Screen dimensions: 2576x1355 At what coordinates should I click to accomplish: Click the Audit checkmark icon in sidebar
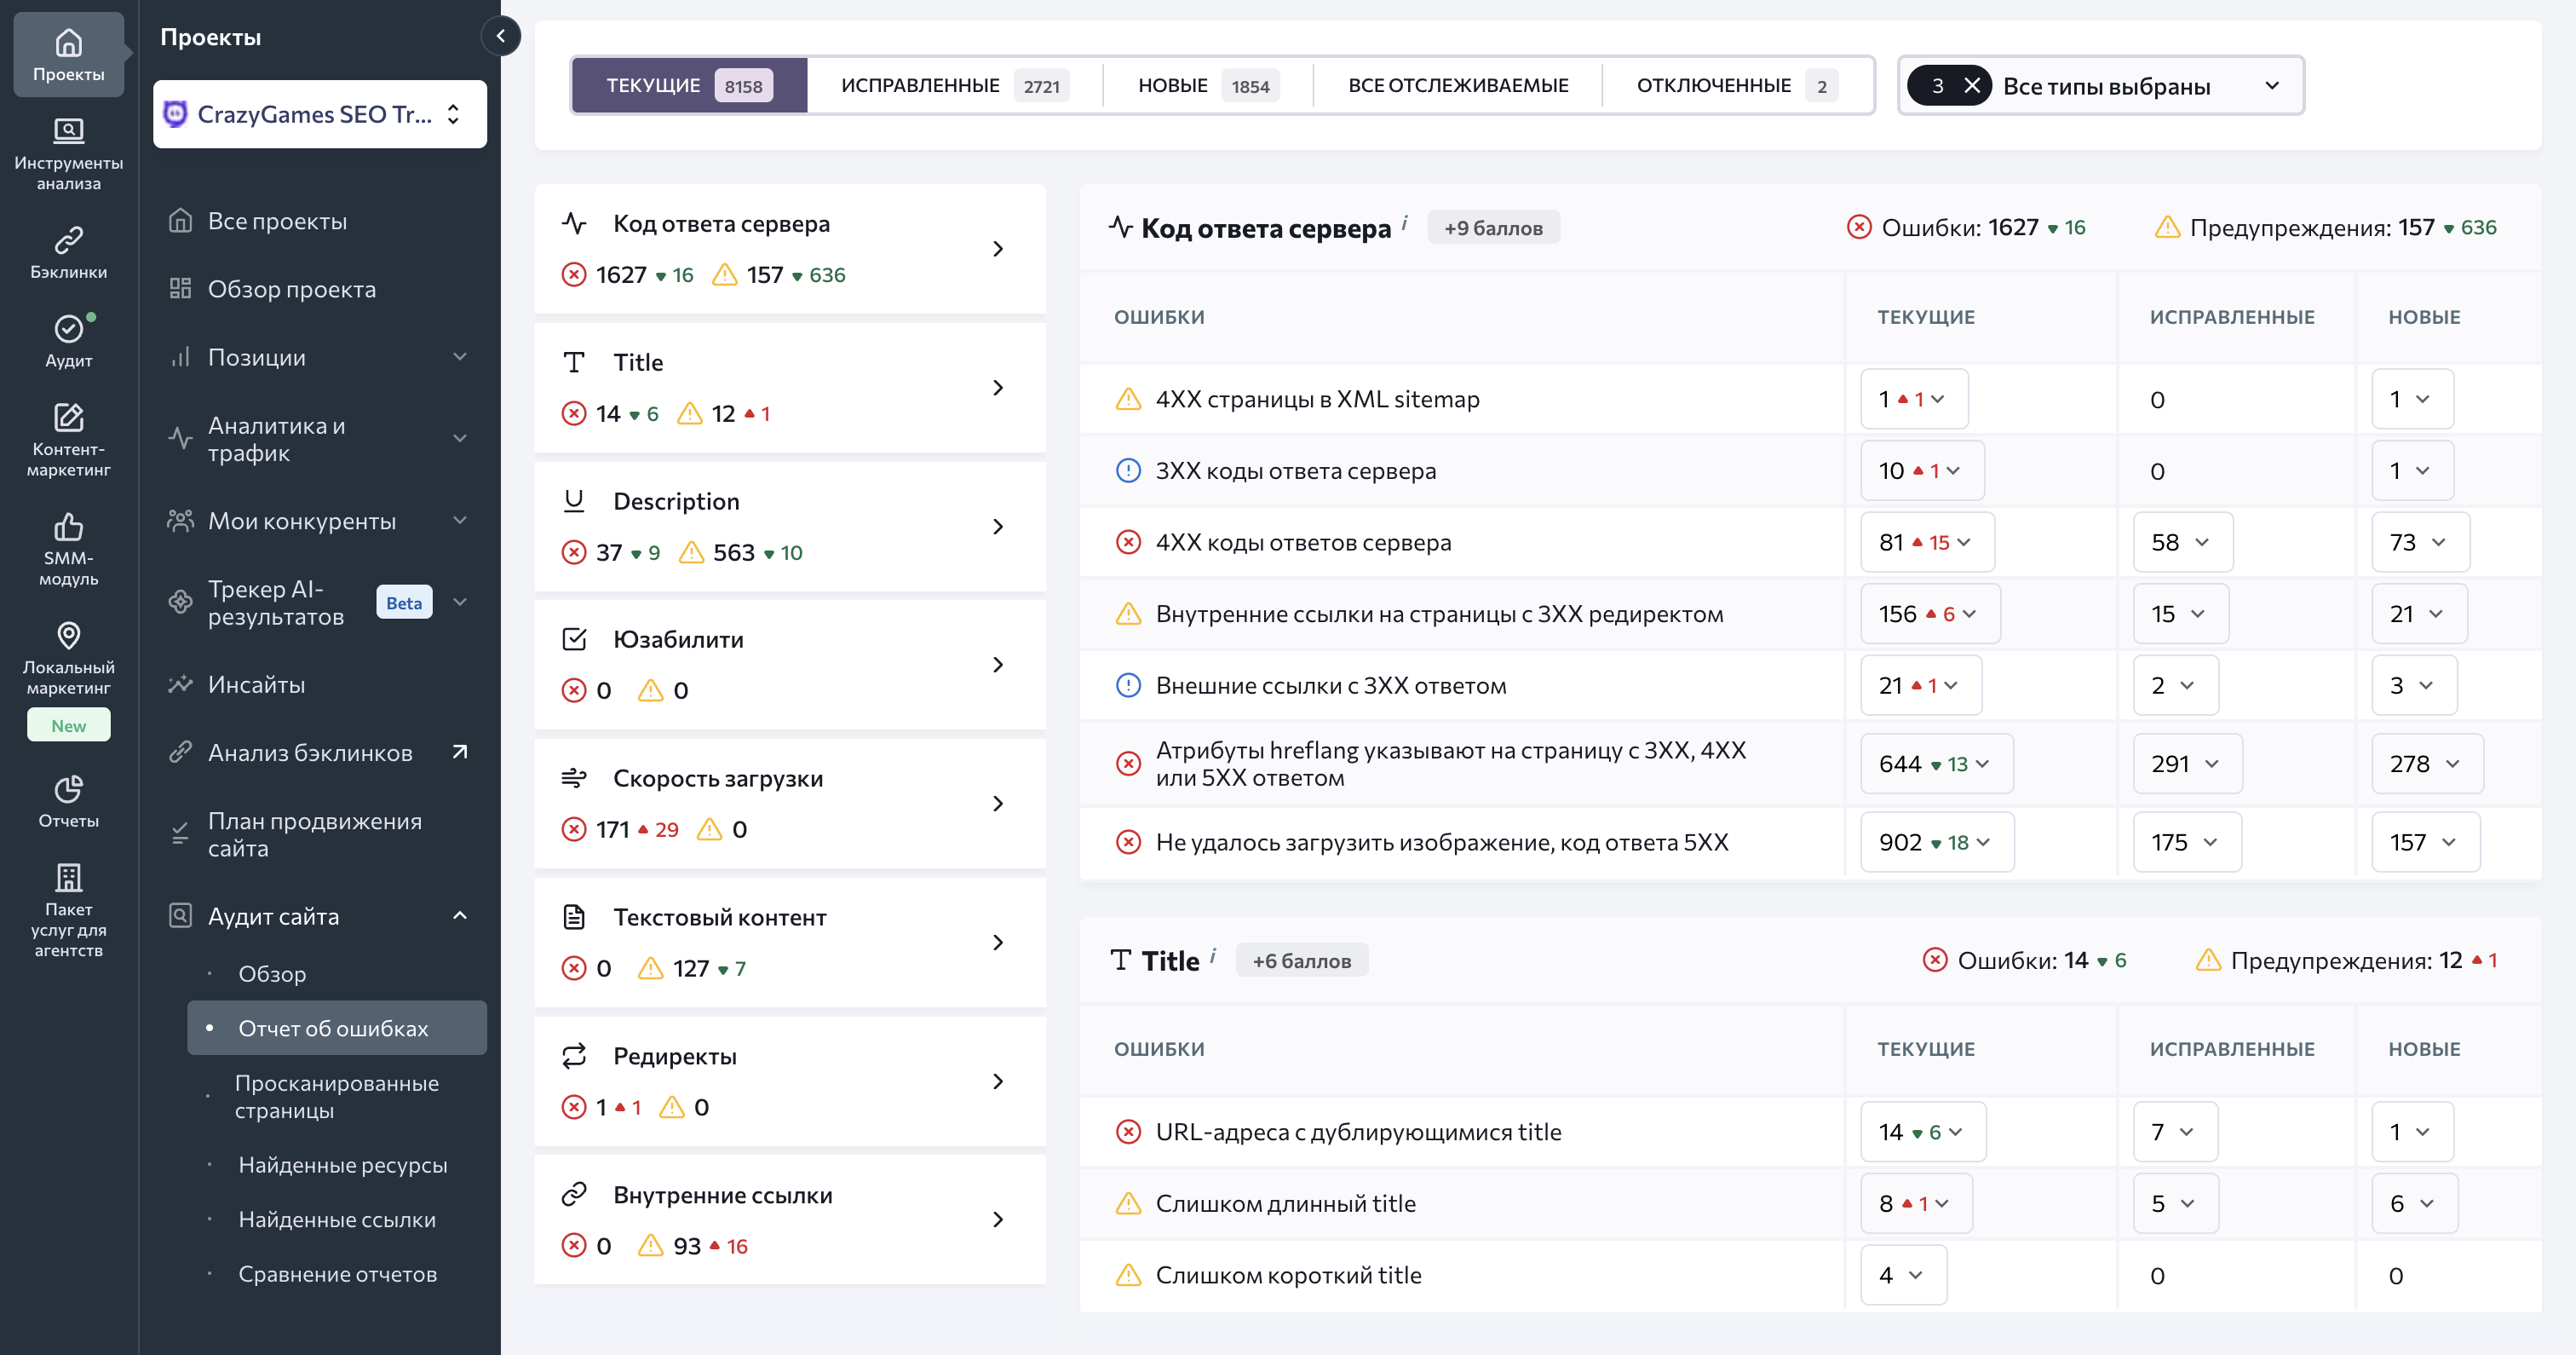tap(68, 329)
